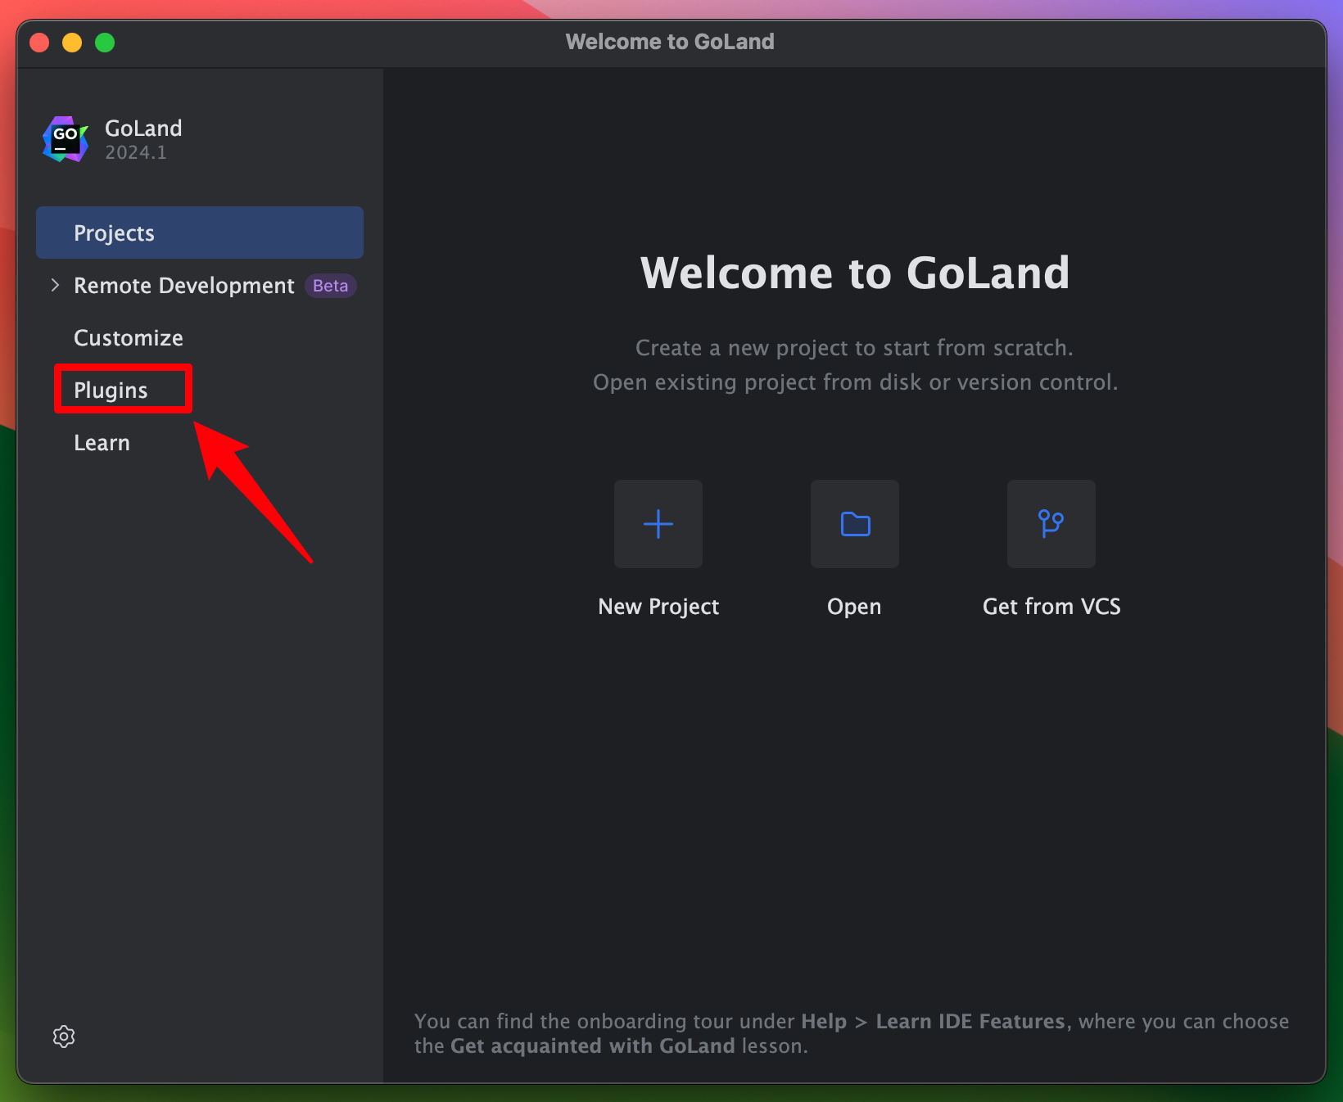
Task: Click the New Project label
Action: tap(658, 607)
